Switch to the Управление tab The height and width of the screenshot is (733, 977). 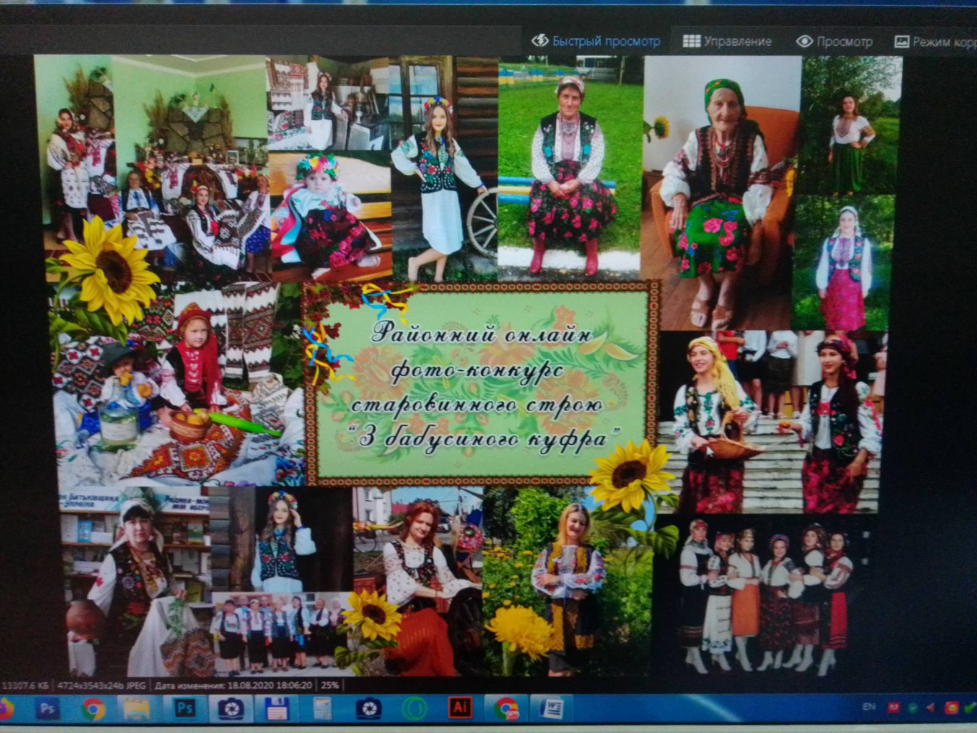727,41
